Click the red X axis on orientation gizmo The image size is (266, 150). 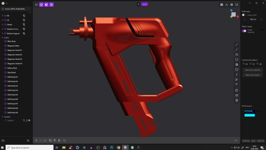coord(238,17)
